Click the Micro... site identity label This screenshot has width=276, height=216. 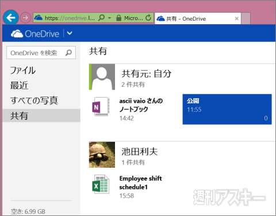coord(133,18)
